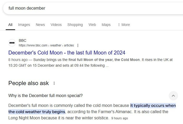Click the bbc.com weather articles URL

coord(46,45)
